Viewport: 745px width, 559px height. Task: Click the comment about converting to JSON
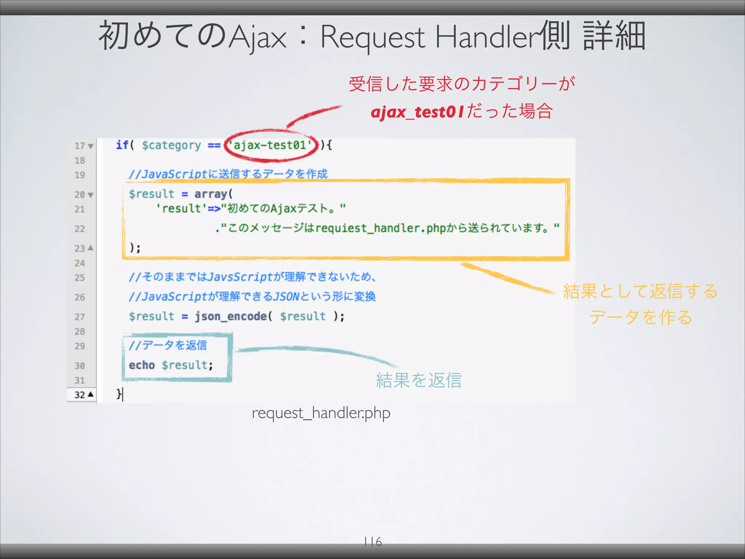click(x=252, y=297)
